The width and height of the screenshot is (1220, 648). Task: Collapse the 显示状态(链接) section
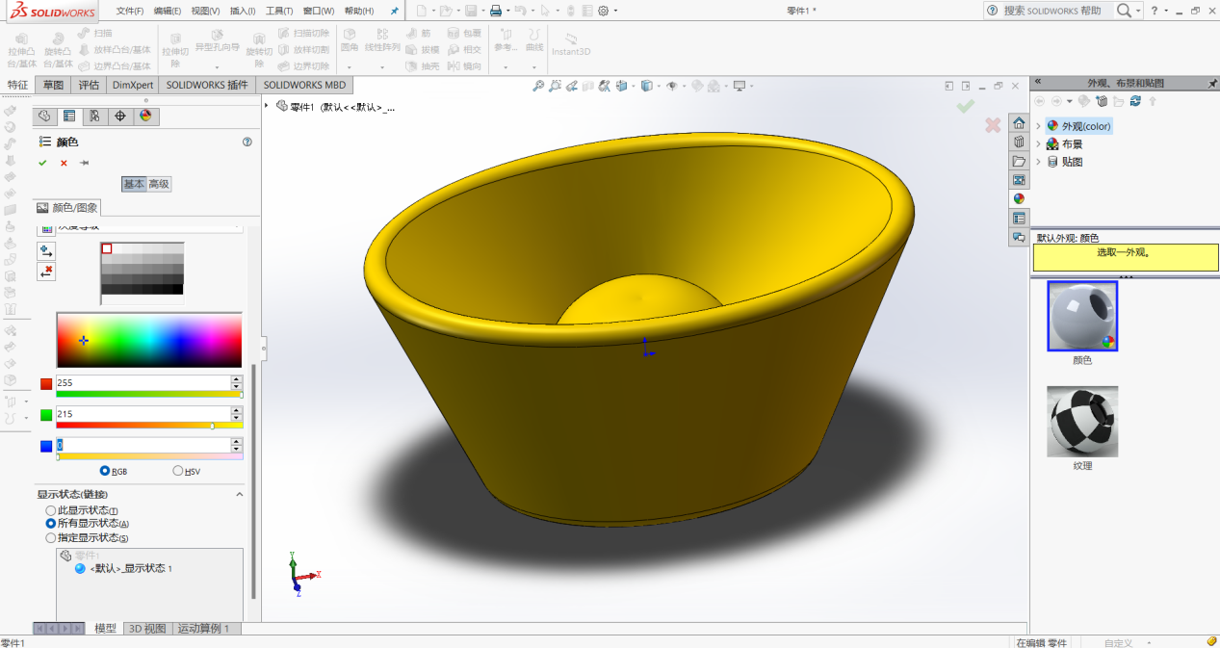pyautogui.click(x=240, y=494)
